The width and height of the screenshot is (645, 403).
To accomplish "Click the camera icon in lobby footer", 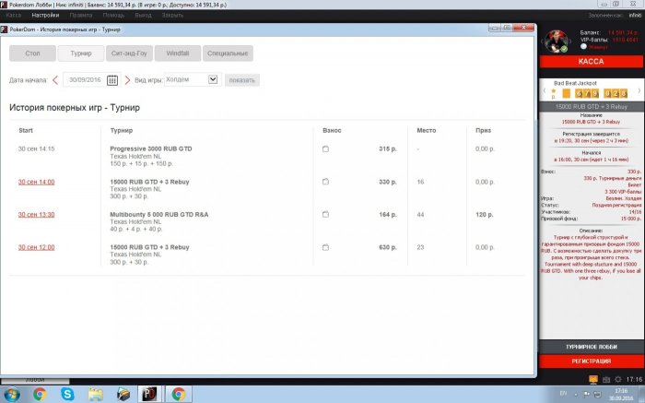I will coord(606,380).
